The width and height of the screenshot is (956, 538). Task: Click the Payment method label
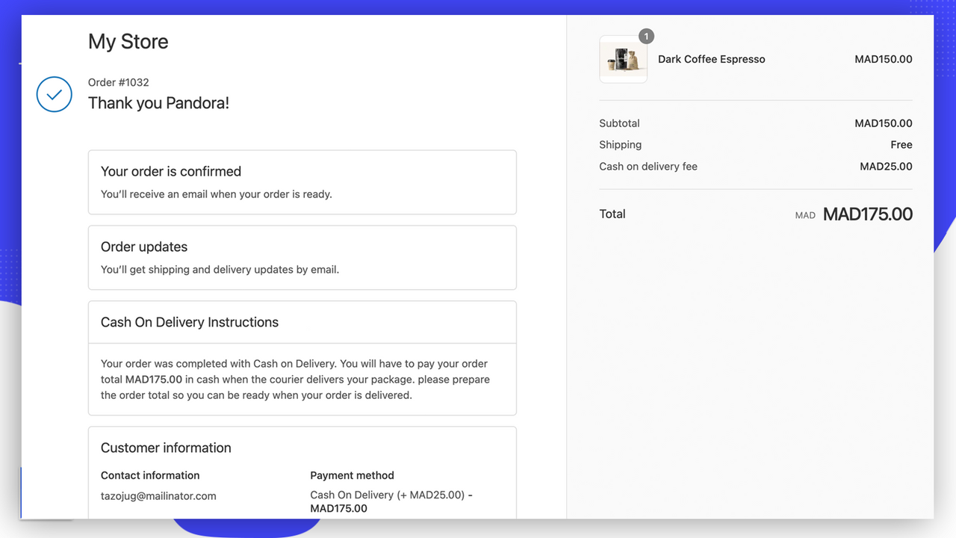point(352,475)
